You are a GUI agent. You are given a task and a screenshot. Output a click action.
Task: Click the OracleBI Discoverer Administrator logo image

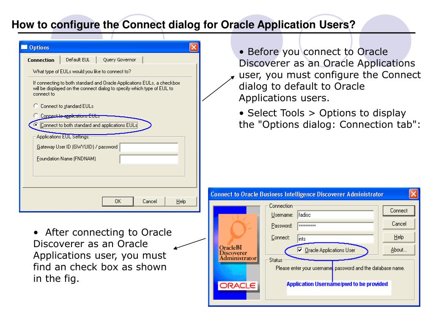[238, 238]
